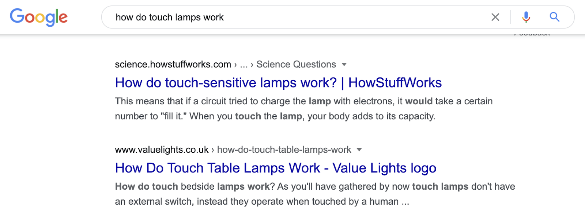The image size is (585, 221).
Task: Open dropdown arrow next to Science Questions
Action: tap(344, 65)
